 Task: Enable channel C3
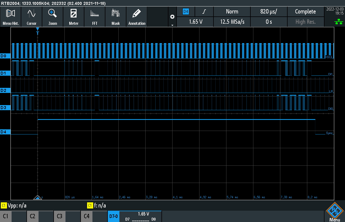click(x=67, y=216)
